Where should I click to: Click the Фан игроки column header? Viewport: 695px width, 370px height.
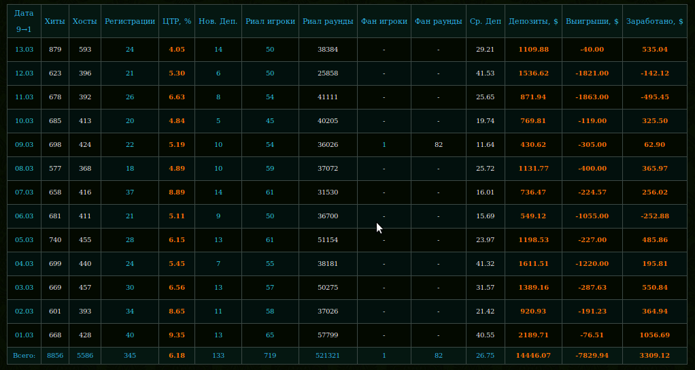coord(384,21)
